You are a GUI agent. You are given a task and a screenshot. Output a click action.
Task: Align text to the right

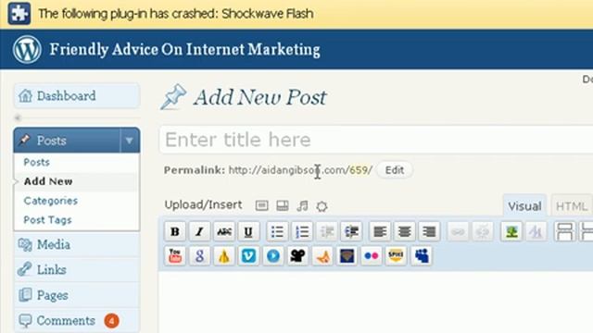pyautogui.click(x=429, y=231)
